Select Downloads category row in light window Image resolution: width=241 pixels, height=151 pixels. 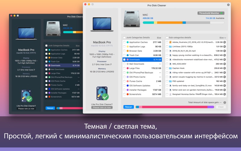[142, 59]
